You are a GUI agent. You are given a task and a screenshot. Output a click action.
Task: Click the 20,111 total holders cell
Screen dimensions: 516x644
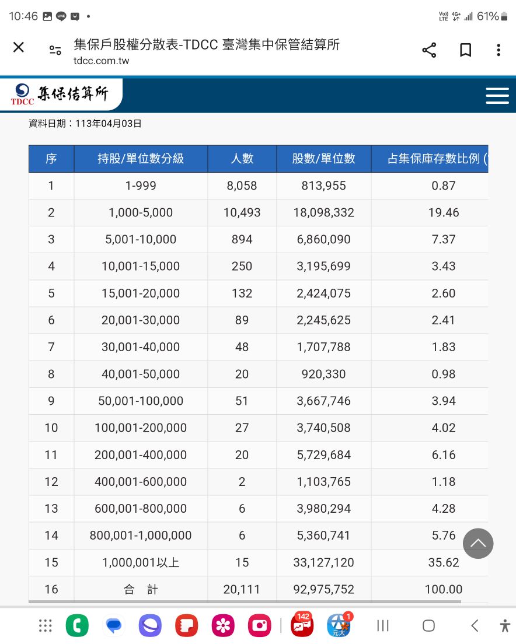(x=242, y=589)
